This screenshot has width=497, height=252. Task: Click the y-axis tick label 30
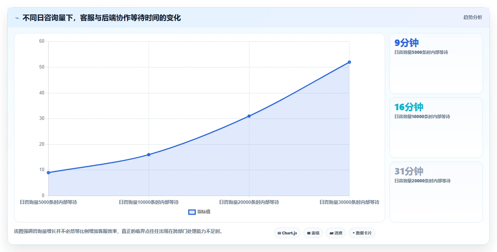point(42,118)
